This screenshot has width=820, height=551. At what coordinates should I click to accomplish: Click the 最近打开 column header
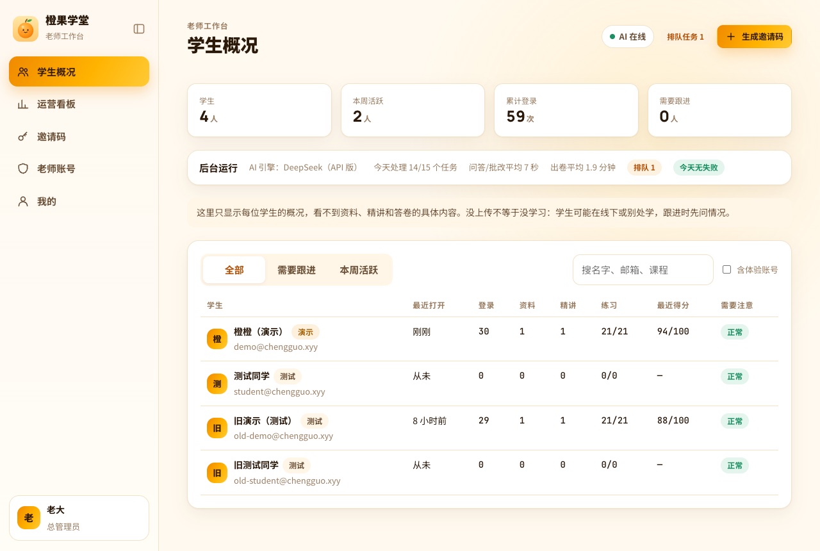coord(429,306)
